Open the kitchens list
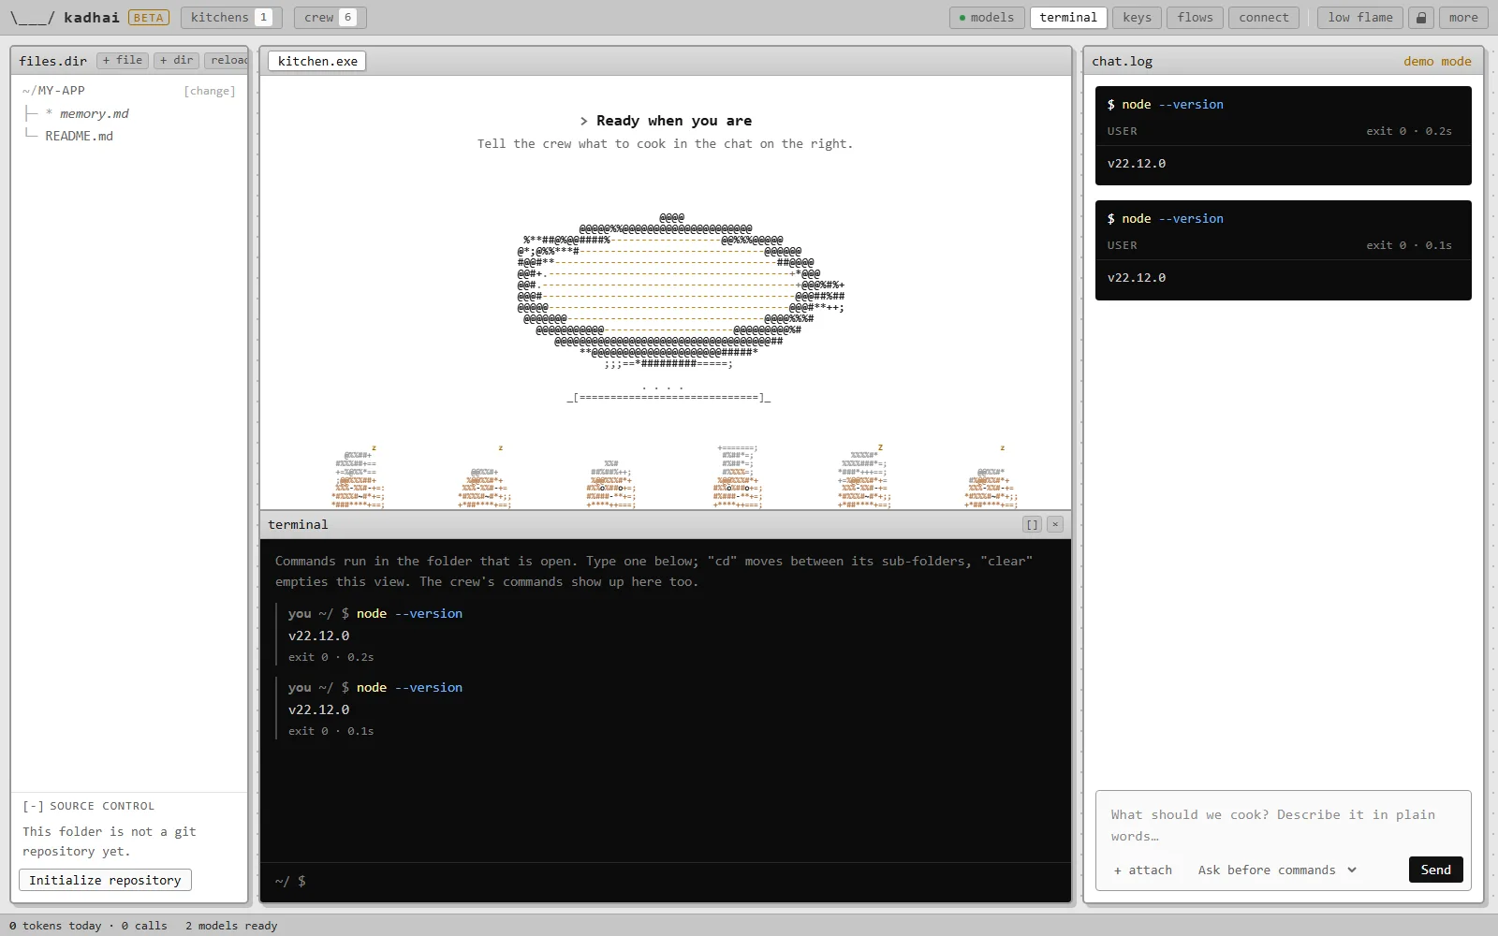The image size is (1498, 936). tap(230, 18)
